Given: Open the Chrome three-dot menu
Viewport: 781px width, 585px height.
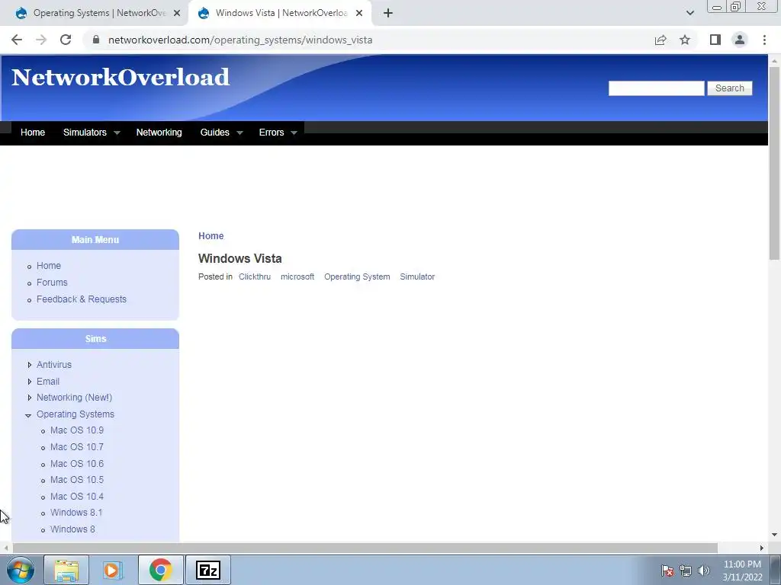Looking at the screenshot, I should tap(764, 40).
